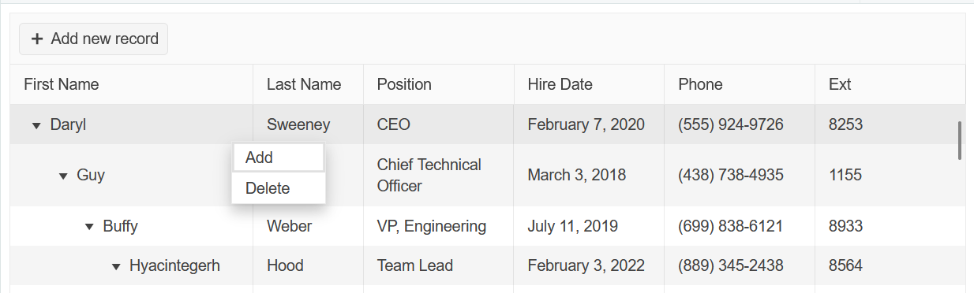Choose Delete from the context menu
Screen dimensions: 974x293
[279, 188]
